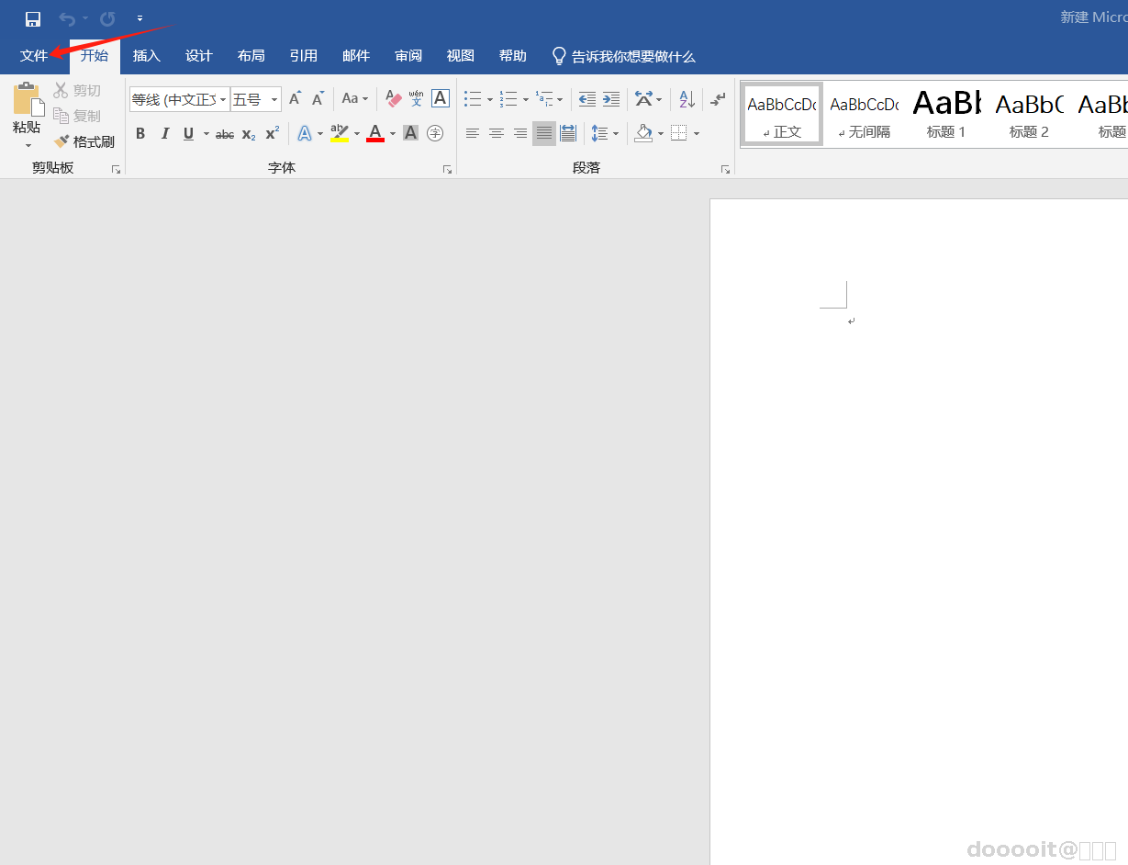
Task: Show or hide paragraph marks
Action: [x=719, y=98]
